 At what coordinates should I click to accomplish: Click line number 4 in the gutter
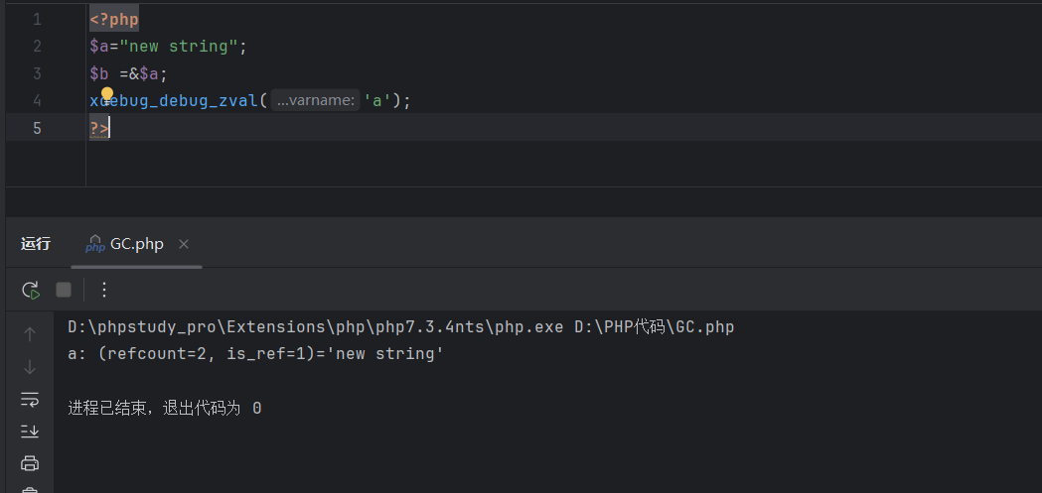pyautogui.click(x=37, y=100)
